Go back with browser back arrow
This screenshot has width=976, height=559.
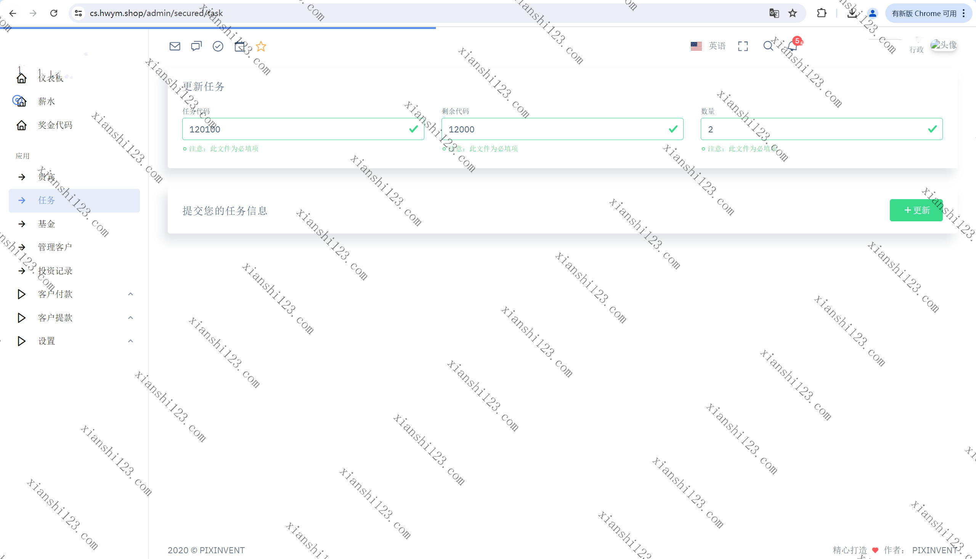[x=13, y=13]
